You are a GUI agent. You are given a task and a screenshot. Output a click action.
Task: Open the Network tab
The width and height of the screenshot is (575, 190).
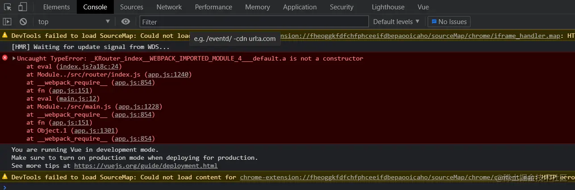pyautogui.click(x=169, y=7)
